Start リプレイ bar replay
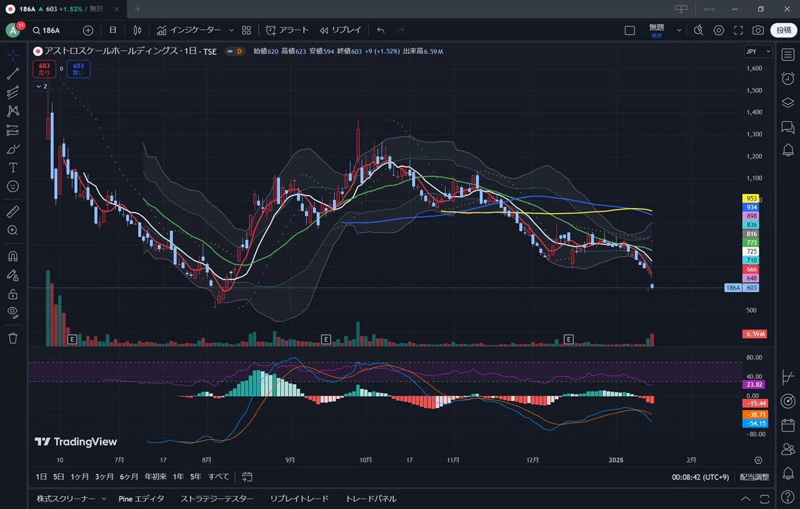This screenshot has height=509, width=800. point(340,30)
